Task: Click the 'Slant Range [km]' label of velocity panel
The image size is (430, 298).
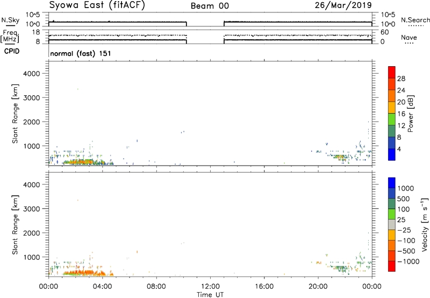Action: 15,225
